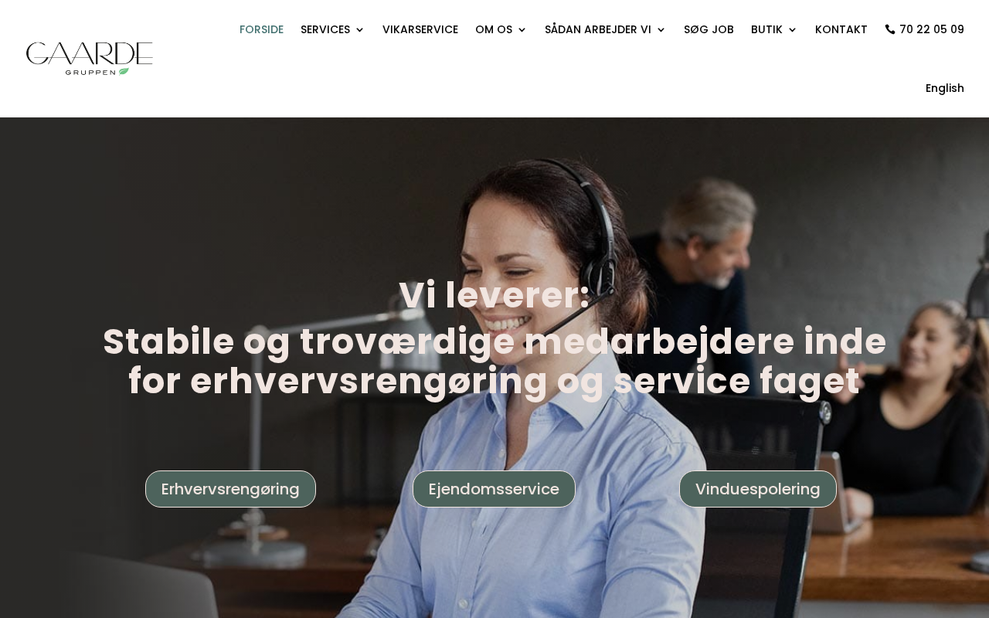Select the Sådan arbejder vi menu label
Viewport: 989px width, 618px height.
click(x=598, y=29)
